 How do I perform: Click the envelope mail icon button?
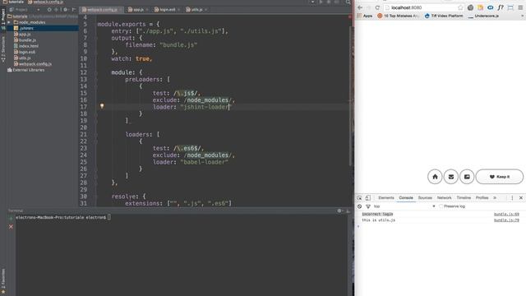click(x=451, y=177)
